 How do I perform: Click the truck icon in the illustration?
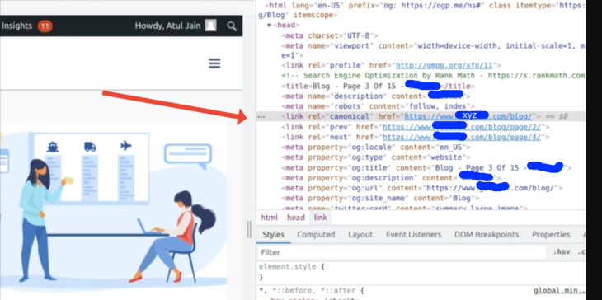(90, 147)
